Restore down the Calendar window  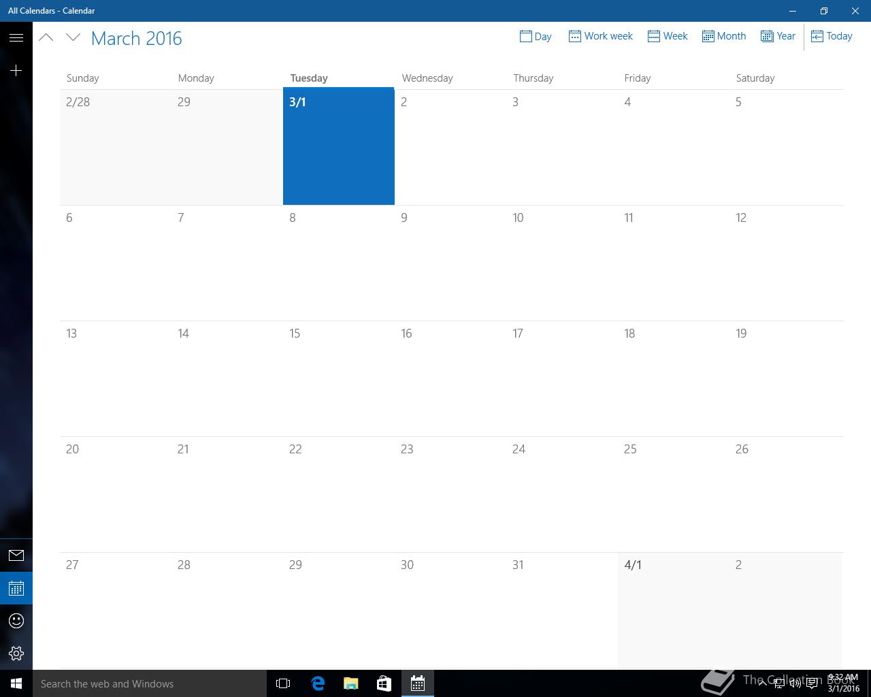click(x=824, y=11)
